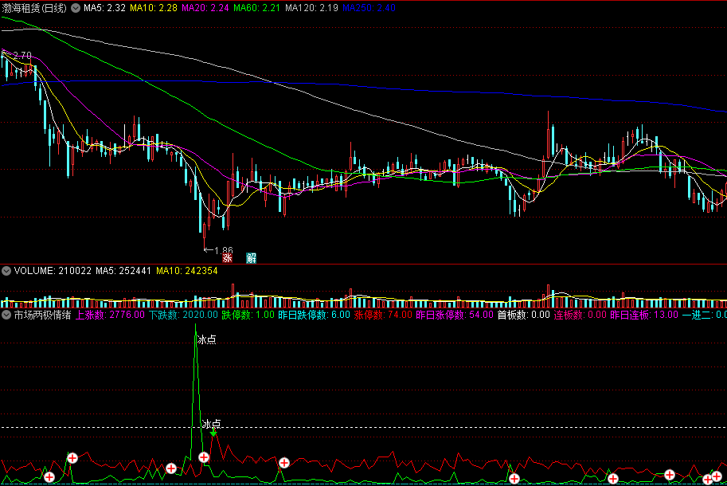727x486 pixels.
Task: Select the MA60: 2.21 label
Action: [257, 8]
